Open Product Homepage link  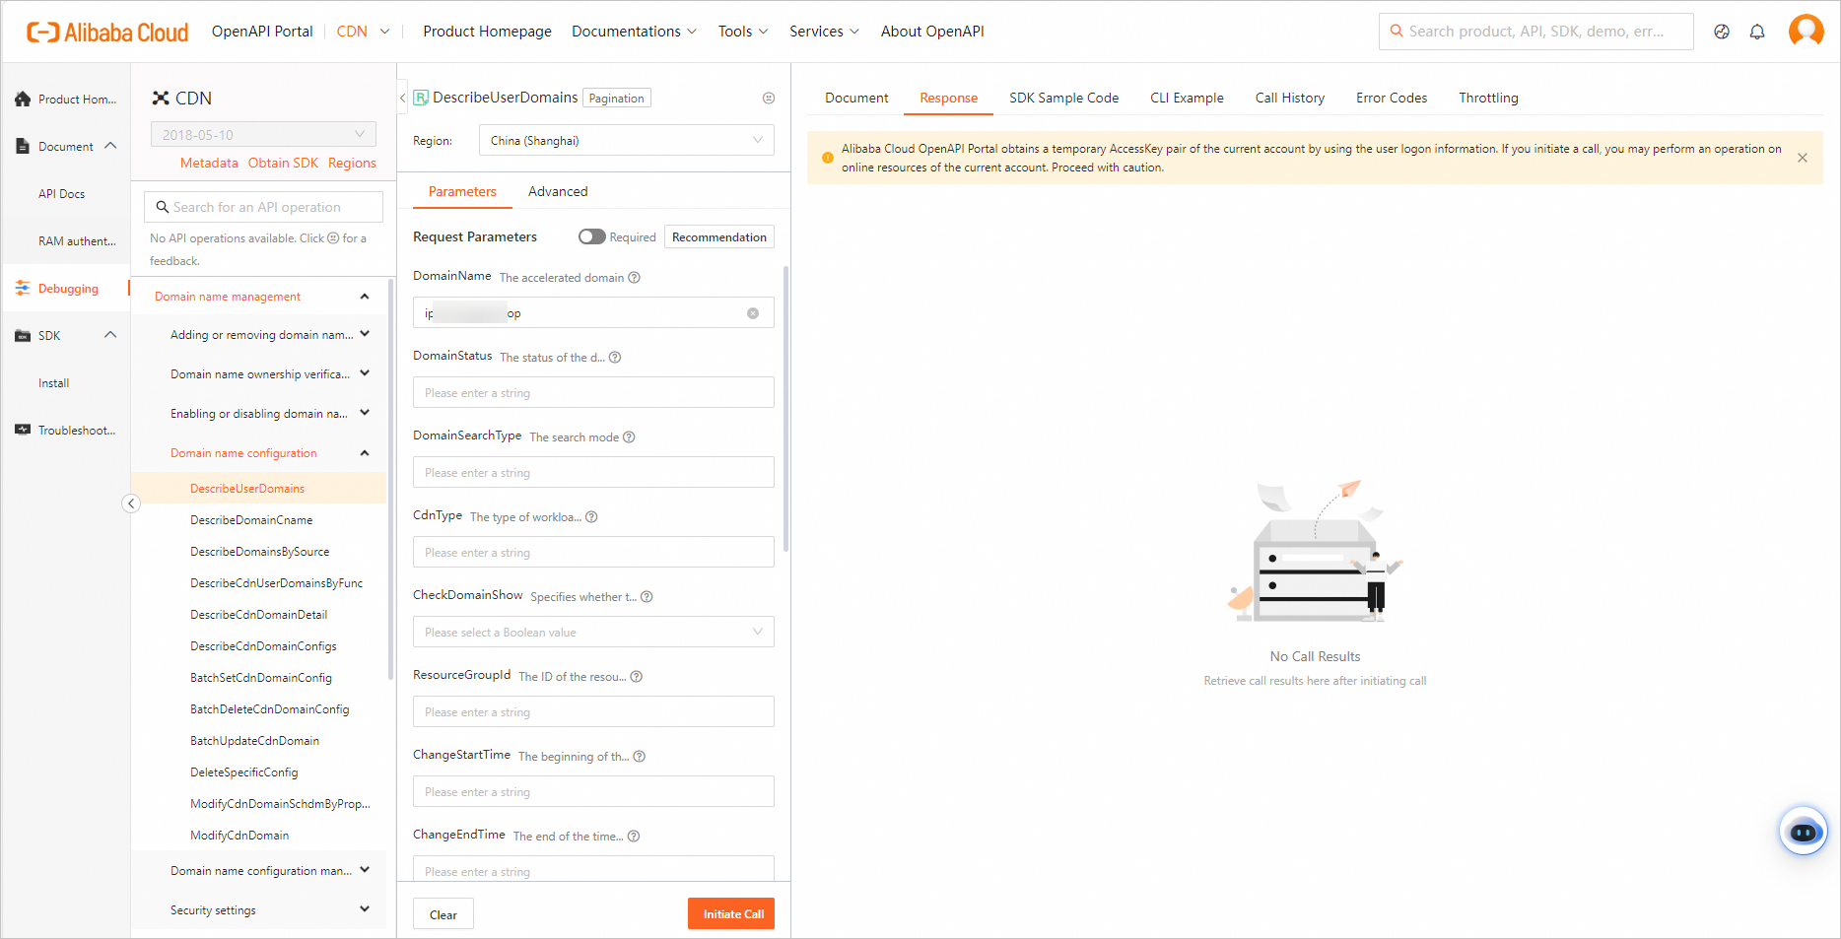pos(487,32)
